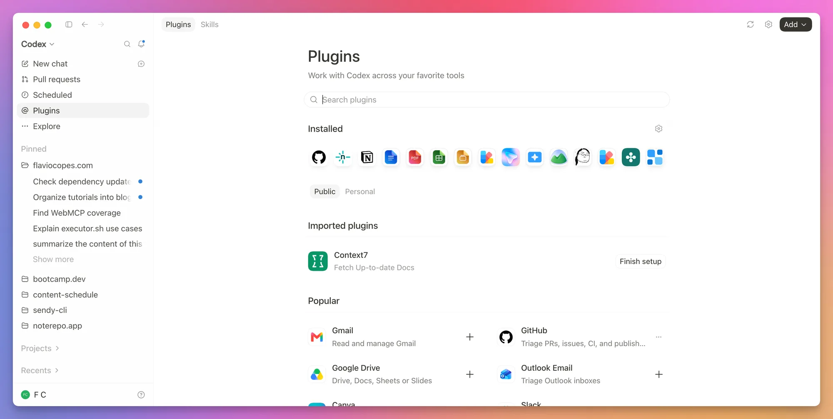Open Installed plugins settings gear
Viewport: 833px width, 419px height.
(x=658, y=129)
